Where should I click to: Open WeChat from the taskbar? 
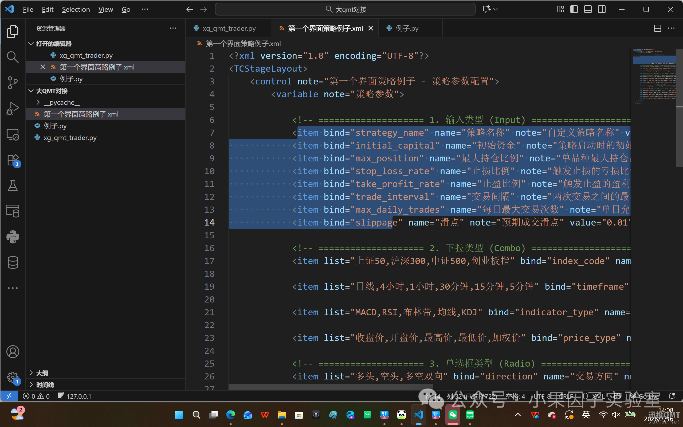453,414
